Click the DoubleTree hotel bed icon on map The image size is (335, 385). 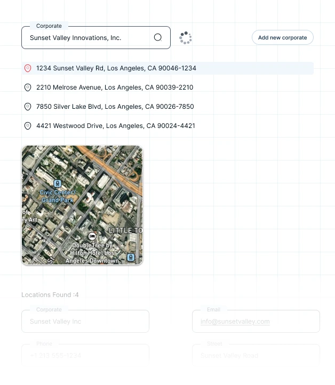(92, 236)
